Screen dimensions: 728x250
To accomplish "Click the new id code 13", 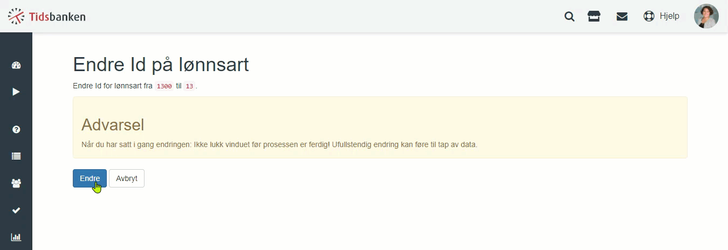I will tap(189, 86).
